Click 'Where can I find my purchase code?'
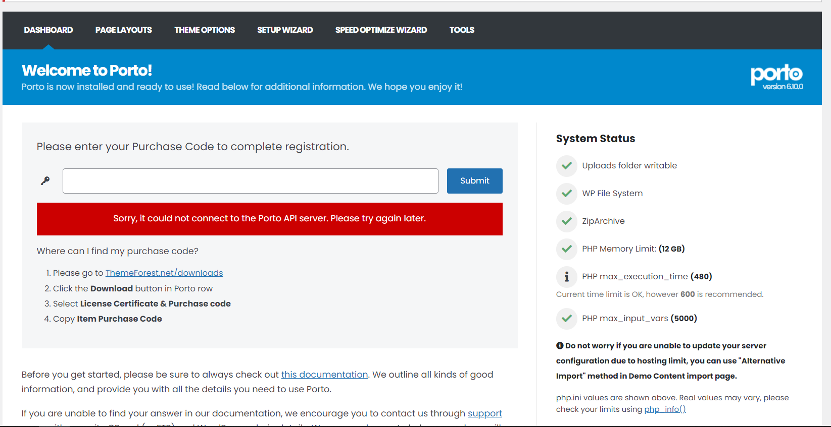Screen dimensions: 831x427 118,251
